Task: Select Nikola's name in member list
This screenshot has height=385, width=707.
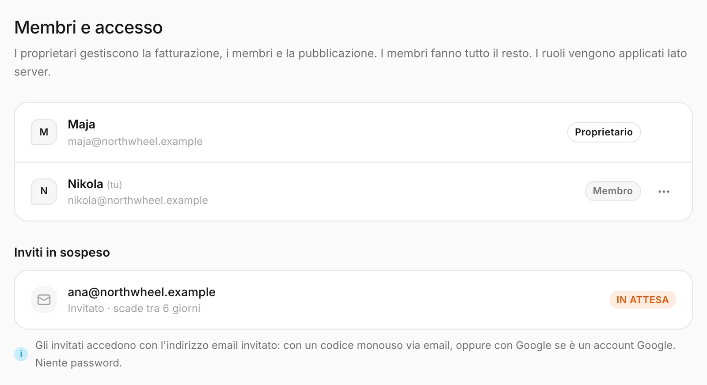Action: coord(85,184)
